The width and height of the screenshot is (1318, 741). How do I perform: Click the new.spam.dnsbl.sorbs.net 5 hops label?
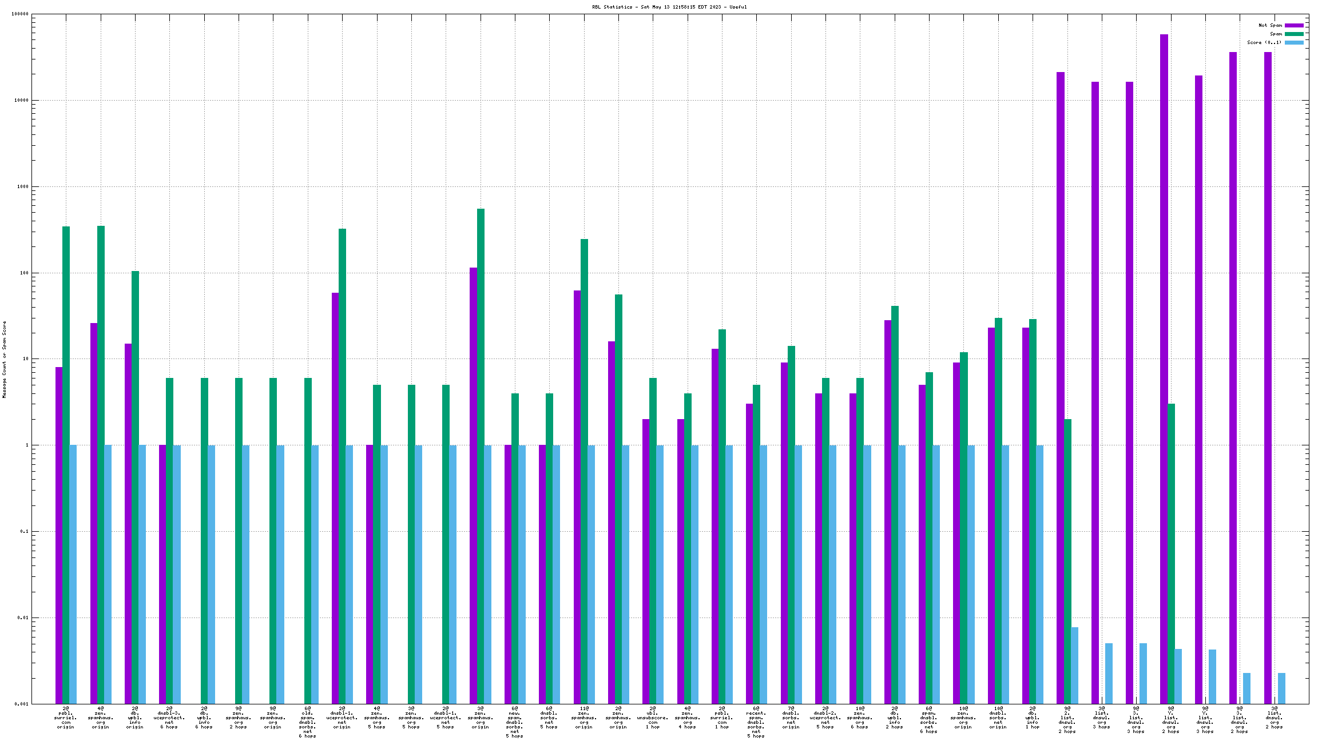[514, 722]
